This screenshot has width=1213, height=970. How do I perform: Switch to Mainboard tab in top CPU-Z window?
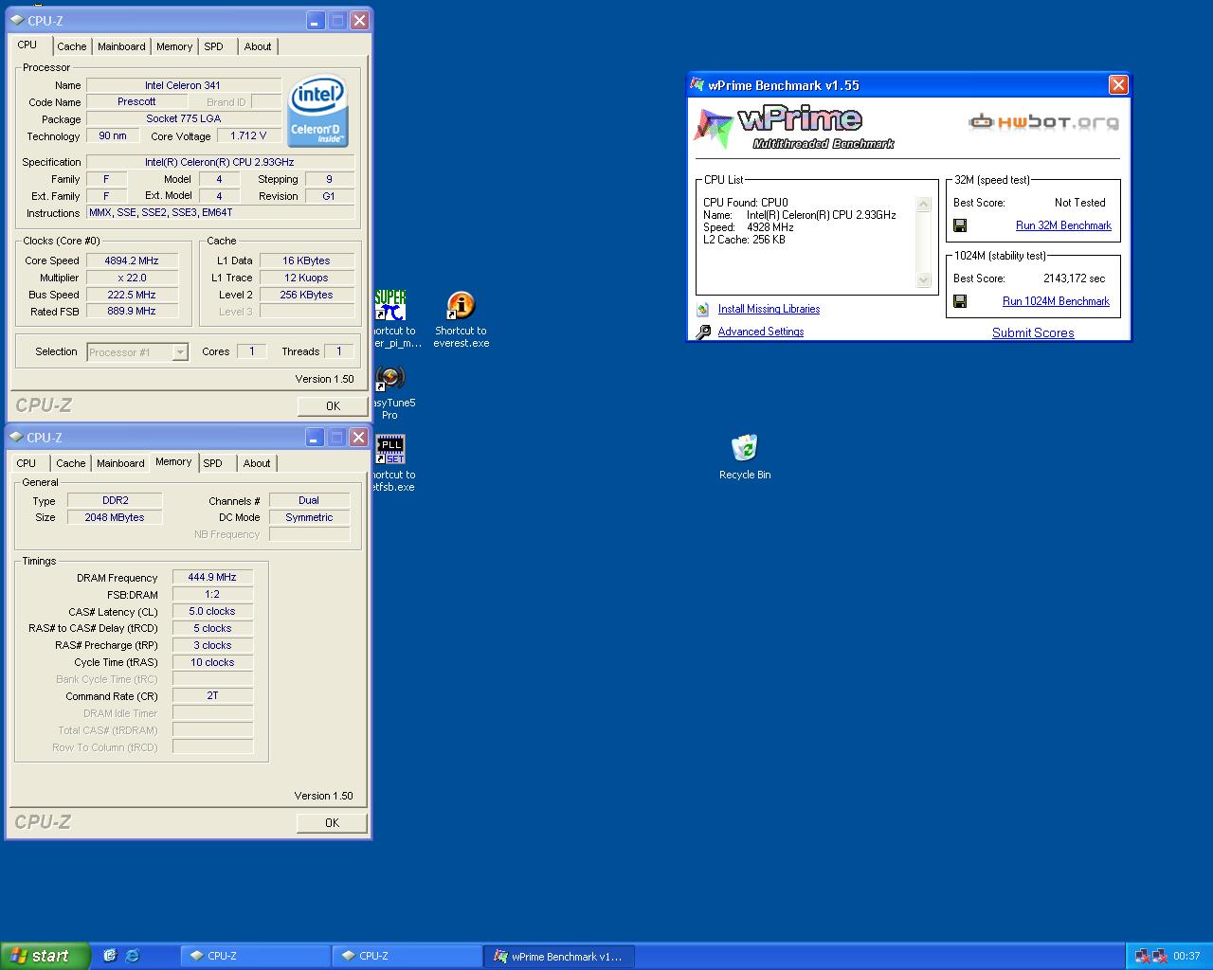[121, 46]
